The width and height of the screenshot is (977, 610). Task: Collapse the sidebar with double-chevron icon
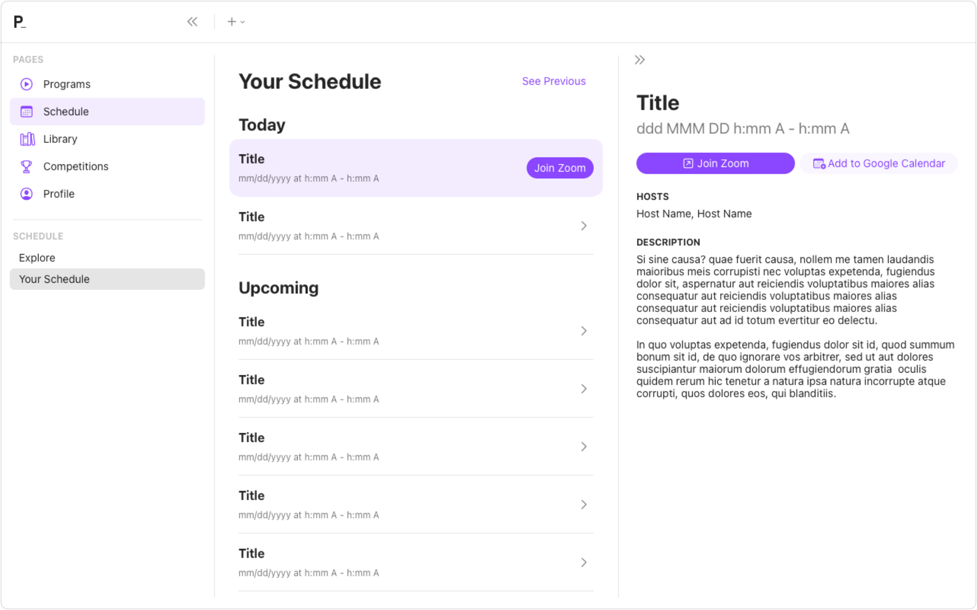click(192, 22)
